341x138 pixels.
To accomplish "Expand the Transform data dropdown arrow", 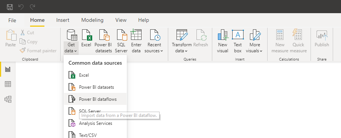I will click(186, 51).
